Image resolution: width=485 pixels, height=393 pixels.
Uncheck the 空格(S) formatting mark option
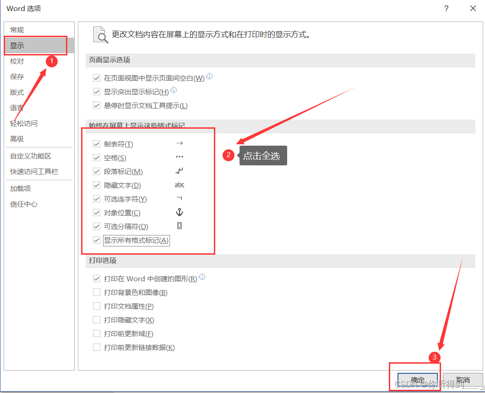click(97, 157)
